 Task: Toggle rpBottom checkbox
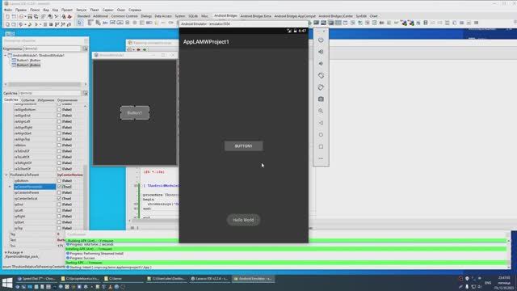point(59,181)
